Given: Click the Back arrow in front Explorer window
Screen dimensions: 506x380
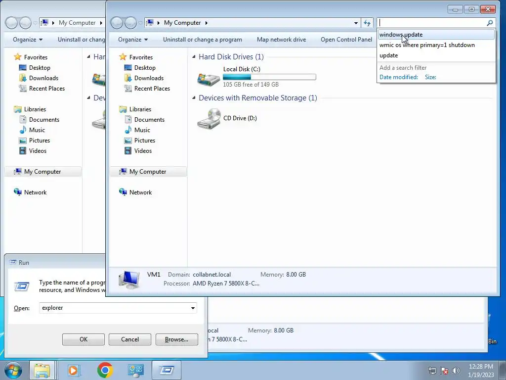Looking at the screenshot, I should (x=117, y=23).
